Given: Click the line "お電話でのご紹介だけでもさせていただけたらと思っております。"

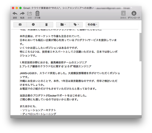Looking at the screenshot, I should pyautogui.click(x=58, y=89).
